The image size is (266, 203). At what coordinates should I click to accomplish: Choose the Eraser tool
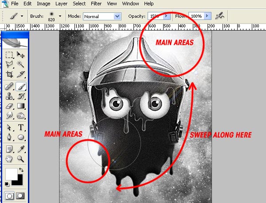pyautogui.click(x=9, y=106)
